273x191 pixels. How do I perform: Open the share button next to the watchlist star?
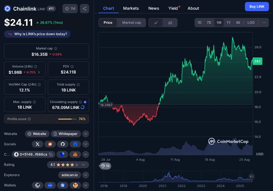point(85,9)
